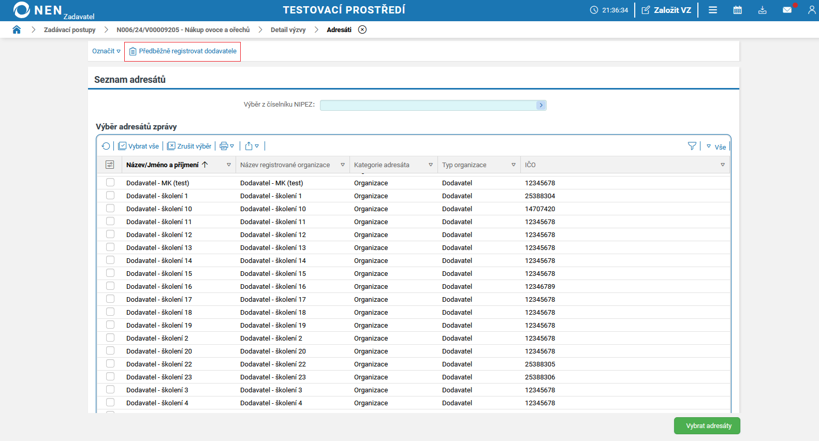Navigate to Zadávací postupy breadcrumb
819x441 pixels.
69,30
